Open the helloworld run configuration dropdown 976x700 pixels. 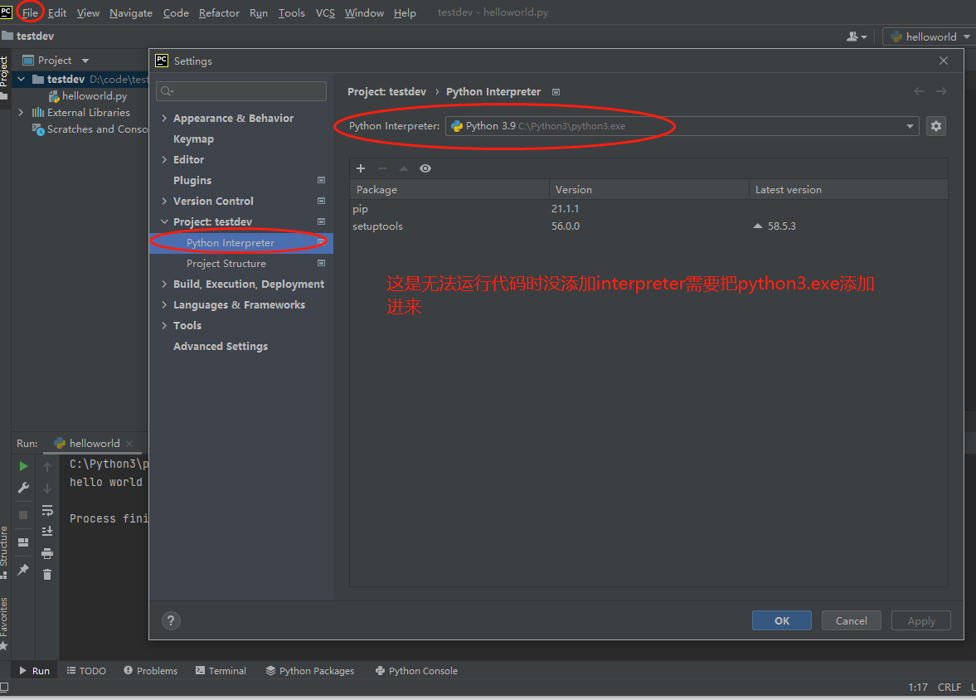click(928, 36)
